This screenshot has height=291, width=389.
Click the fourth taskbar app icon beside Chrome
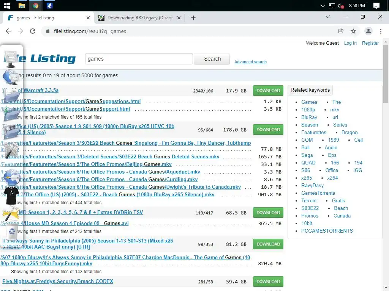pyautogui.click(x=49, y=5)
